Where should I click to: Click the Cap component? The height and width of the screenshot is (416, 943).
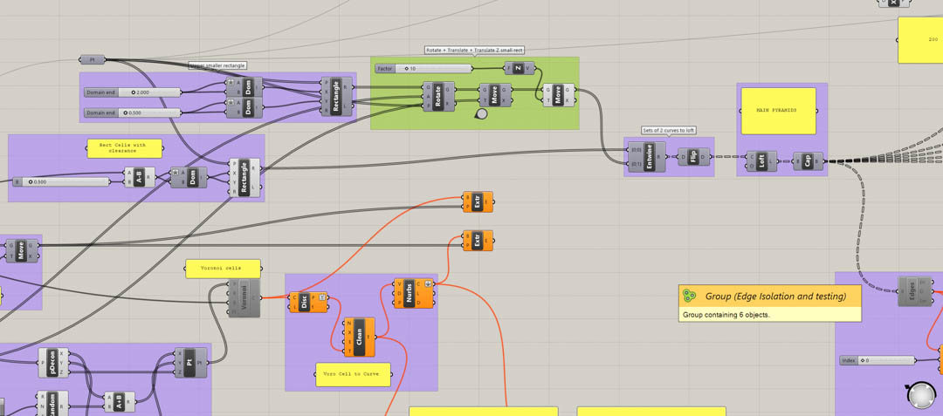[808, 161]
